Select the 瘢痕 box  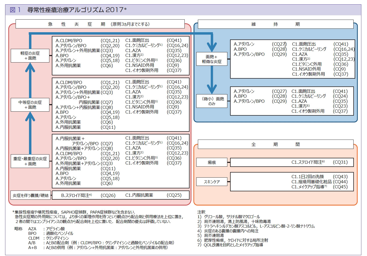pyautogui.click(x=212, y=162)
